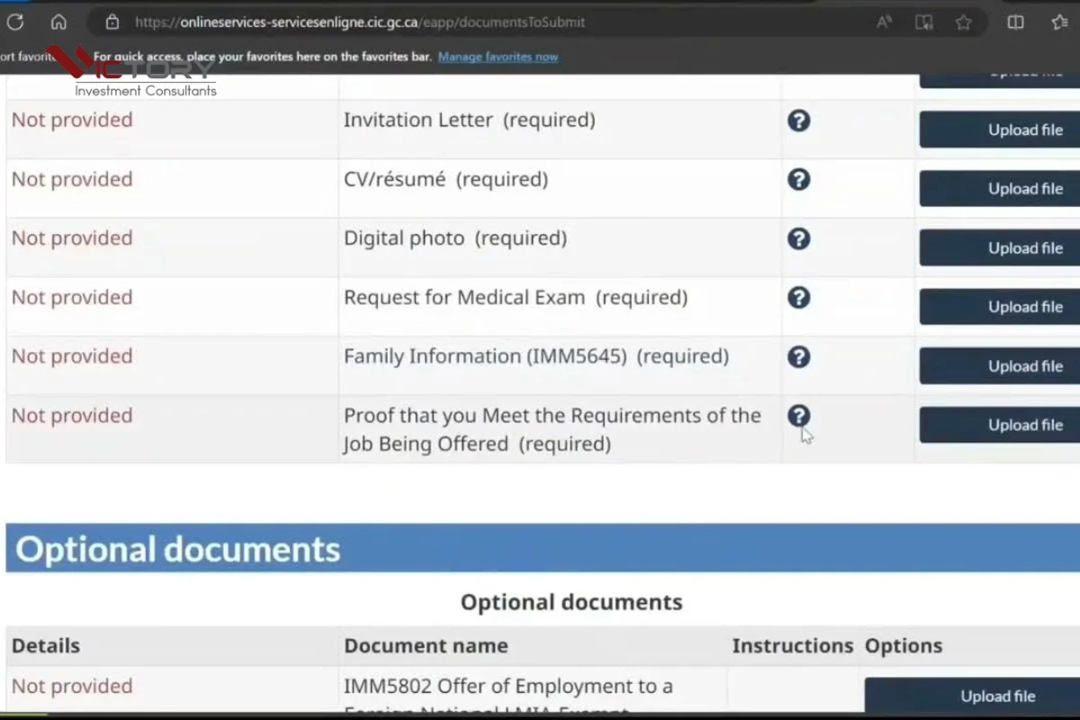Image resolution: width=1080 pixels, height=720 pixels.
Task: View site info via the lock icon
Action: [112, 22]
